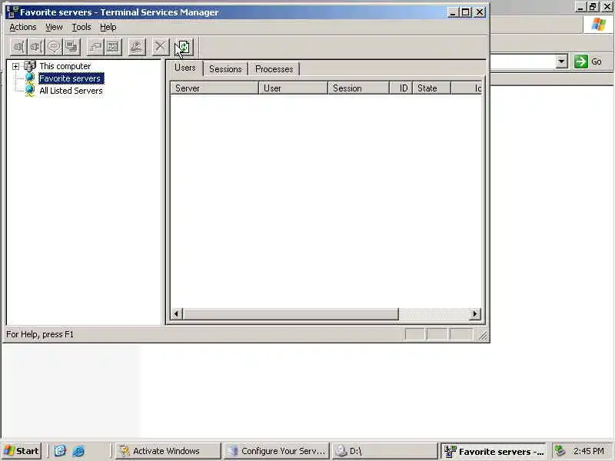This screenshot has width=615, height=461.
Task: Click the green Go arrow in background window
Action: (581, 61)
